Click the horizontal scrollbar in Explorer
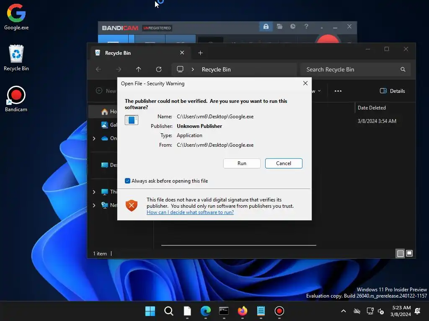 click(x=238, y=245)
